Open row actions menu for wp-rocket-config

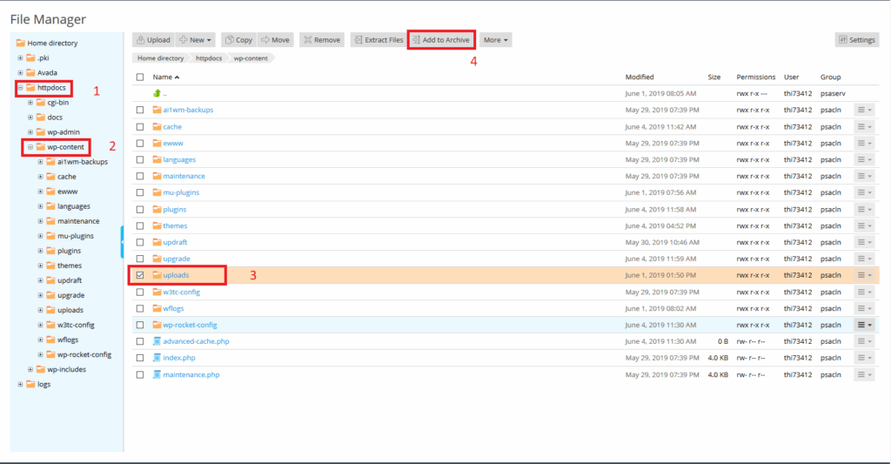(x=864, y=325)
